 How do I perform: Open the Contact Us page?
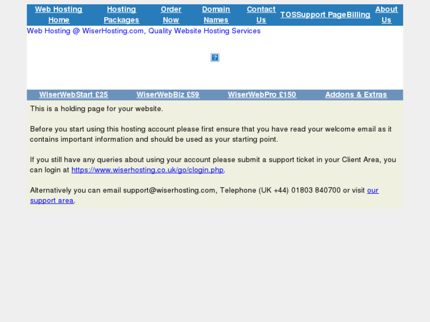point(261,15)
